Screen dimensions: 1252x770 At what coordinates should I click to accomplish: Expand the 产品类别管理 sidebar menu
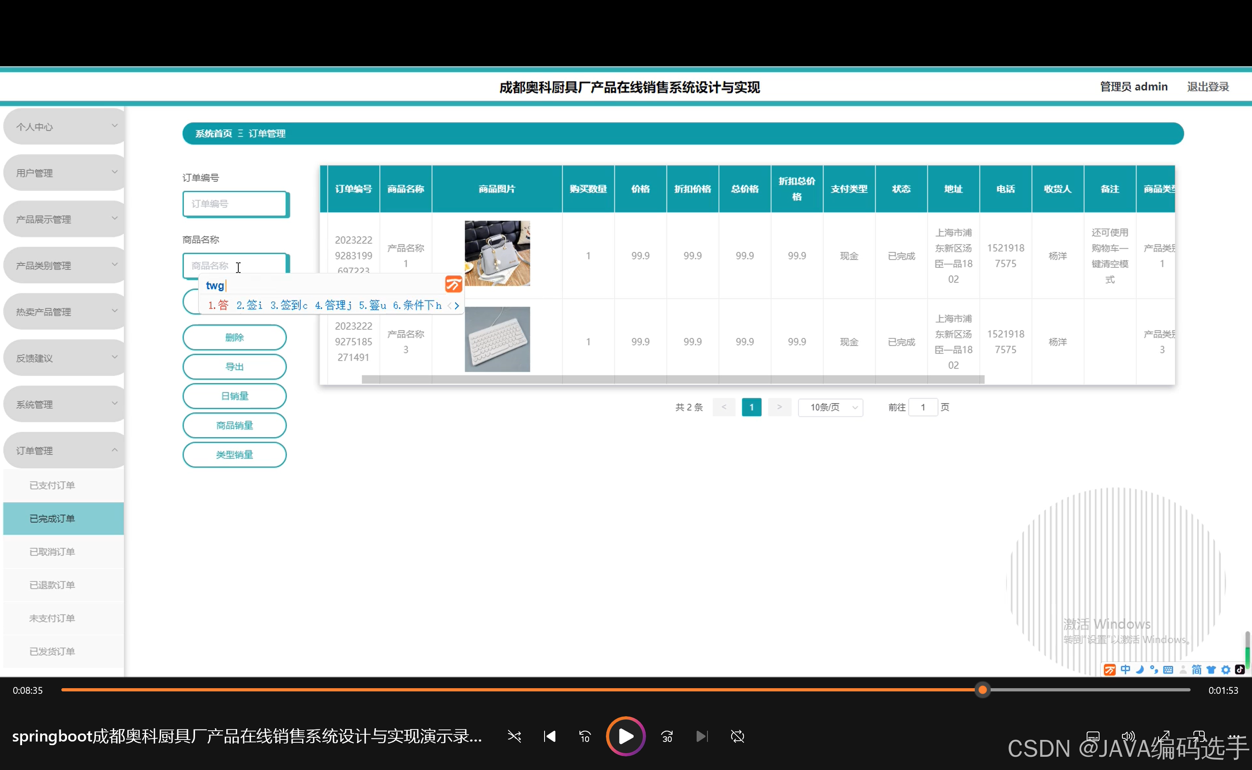coord(64,265)
